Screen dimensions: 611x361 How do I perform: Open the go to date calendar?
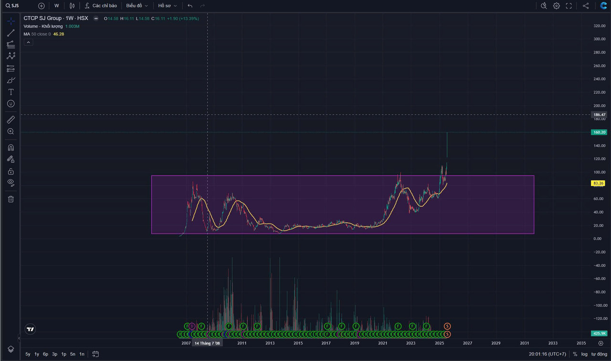coord(95,354)
